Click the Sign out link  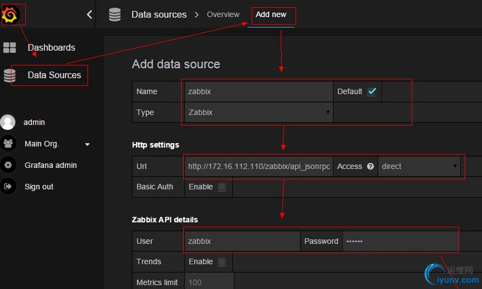pos(39,187)
